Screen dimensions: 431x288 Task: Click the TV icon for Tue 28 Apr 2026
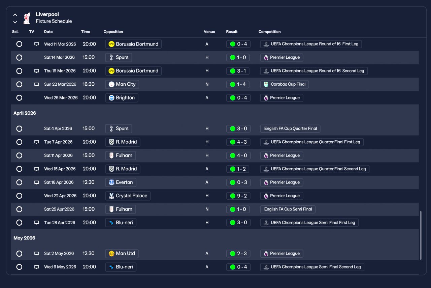click(x=36, y=223)
